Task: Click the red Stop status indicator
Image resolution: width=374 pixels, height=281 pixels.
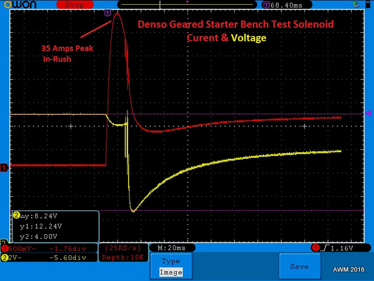Action: coord(75,5)
